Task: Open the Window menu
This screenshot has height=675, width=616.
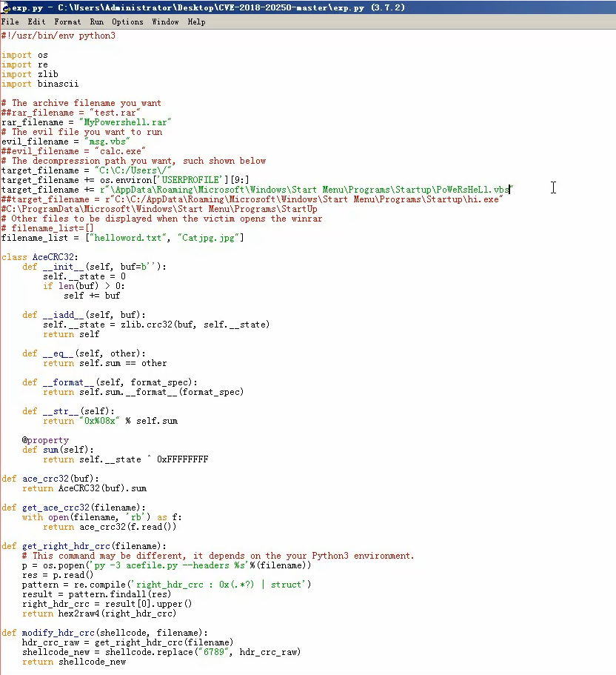Action: pos(165,21)
